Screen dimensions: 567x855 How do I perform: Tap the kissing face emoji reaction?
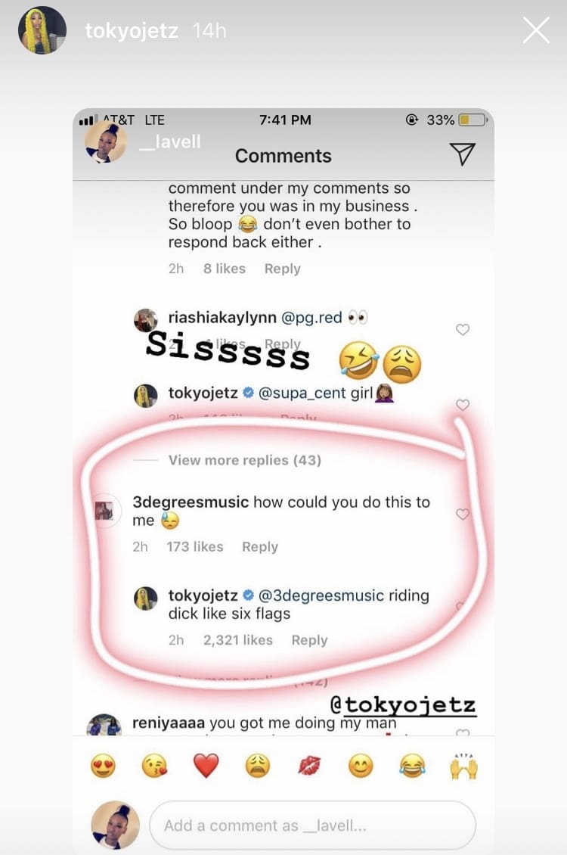[154, 766]
